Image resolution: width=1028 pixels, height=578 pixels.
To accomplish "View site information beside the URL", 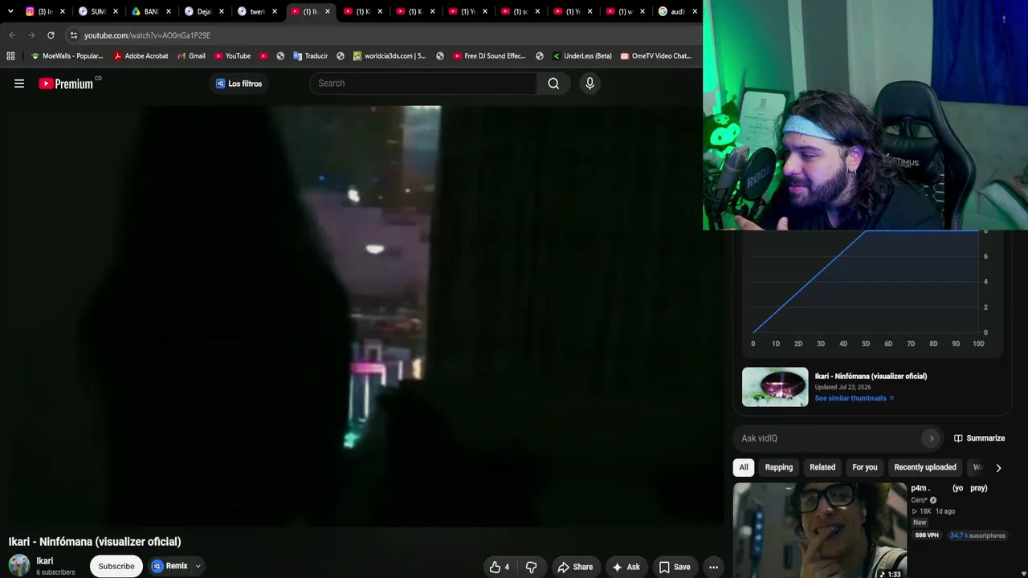I will pyautogui.click(x=73, y=35).
